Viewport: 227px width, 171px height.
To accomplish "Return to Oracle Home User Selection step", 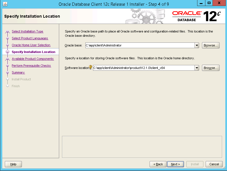I will pos(31,45).
